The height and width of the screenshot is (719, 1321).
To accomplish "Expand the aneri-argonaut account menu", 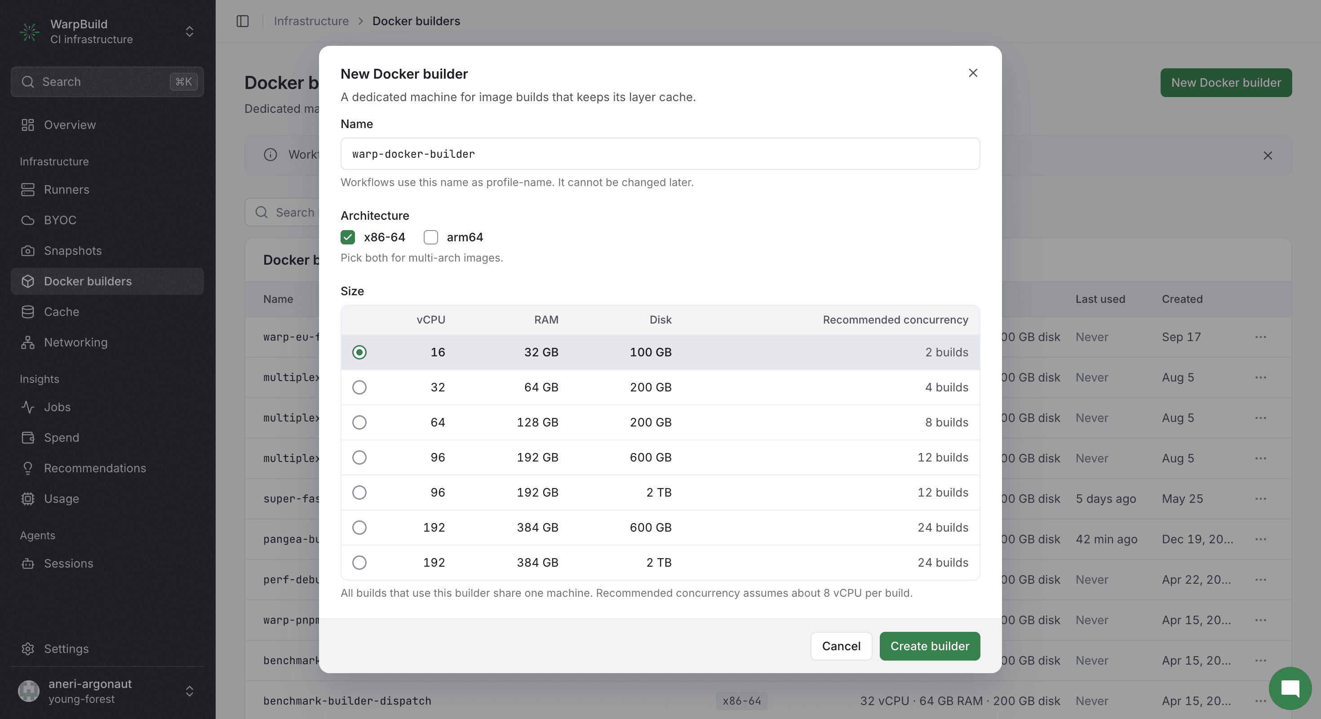I will point(189,691).
